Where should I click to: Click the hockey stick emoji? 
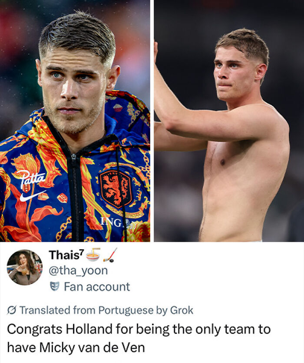[x=110, y=255]
